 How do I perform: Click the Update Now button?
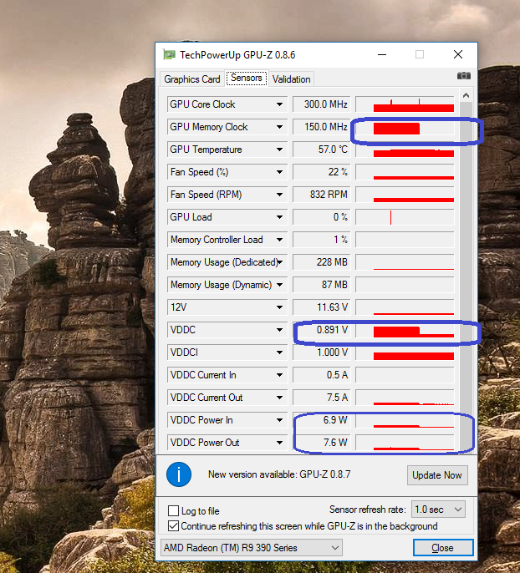coord(437,475)
